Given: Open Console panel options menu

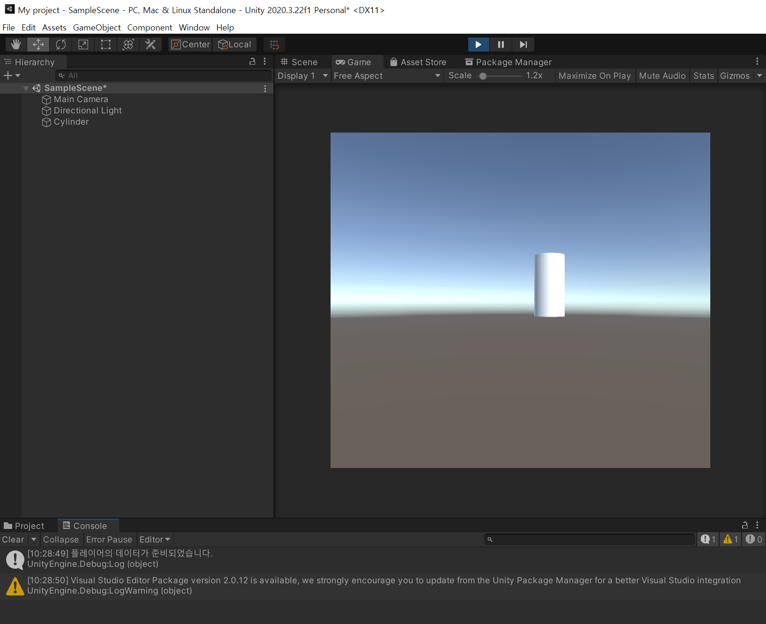Looking at the screenshot, I should 757,525.
